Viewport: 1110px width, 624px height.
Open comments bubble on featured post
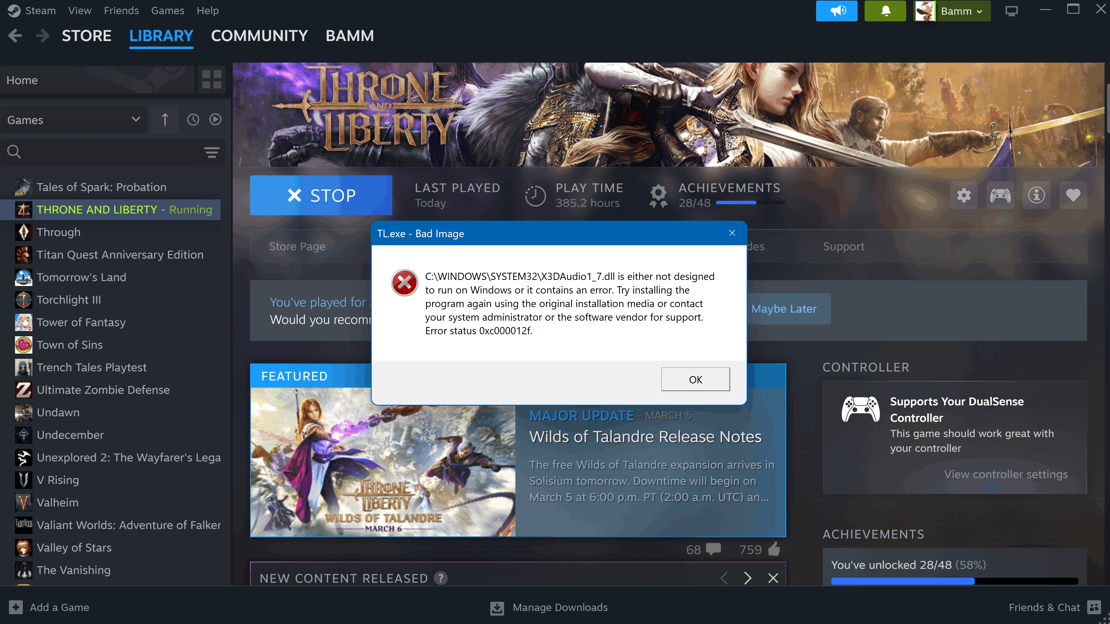[714, 549]
